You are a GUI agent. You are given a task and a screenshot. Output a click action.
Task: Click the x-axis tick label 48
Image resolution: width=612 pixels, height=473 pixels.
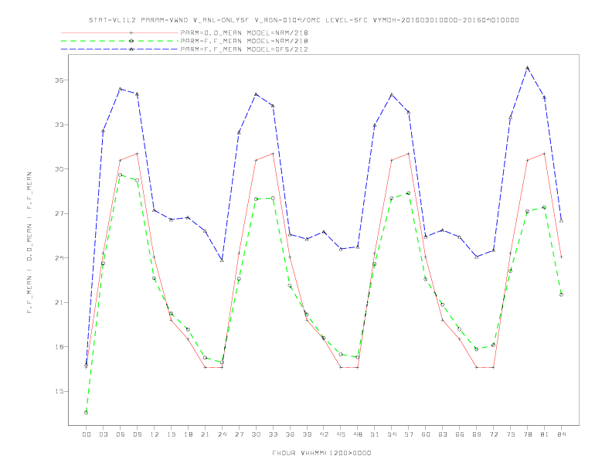point(358,434)
